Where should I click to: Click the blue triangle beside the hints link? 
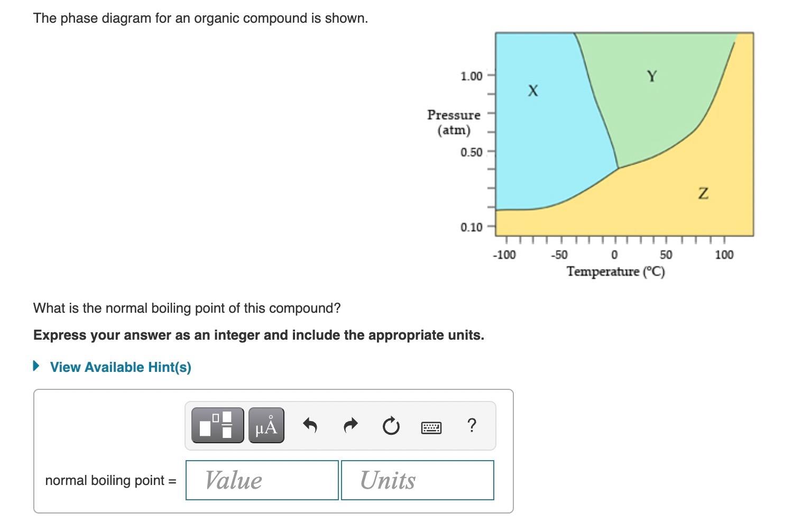coord(35,366)
